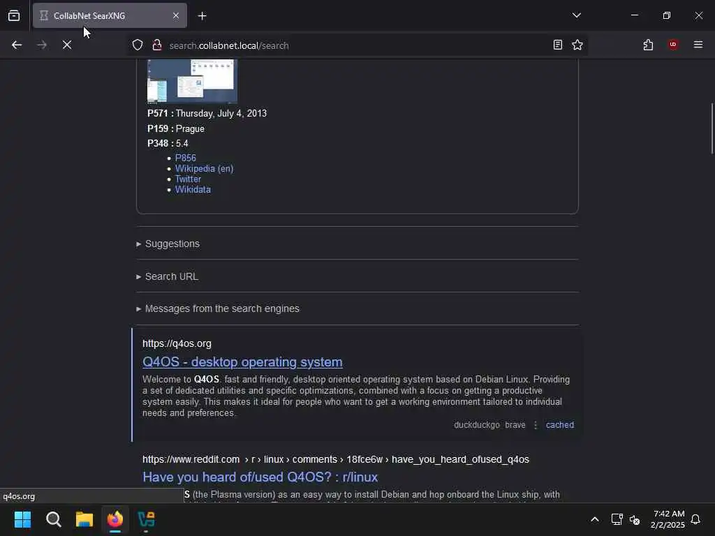Open the VS-style app taskbar icon
Viewport: 715px width, 536px height.
[147, 519]
